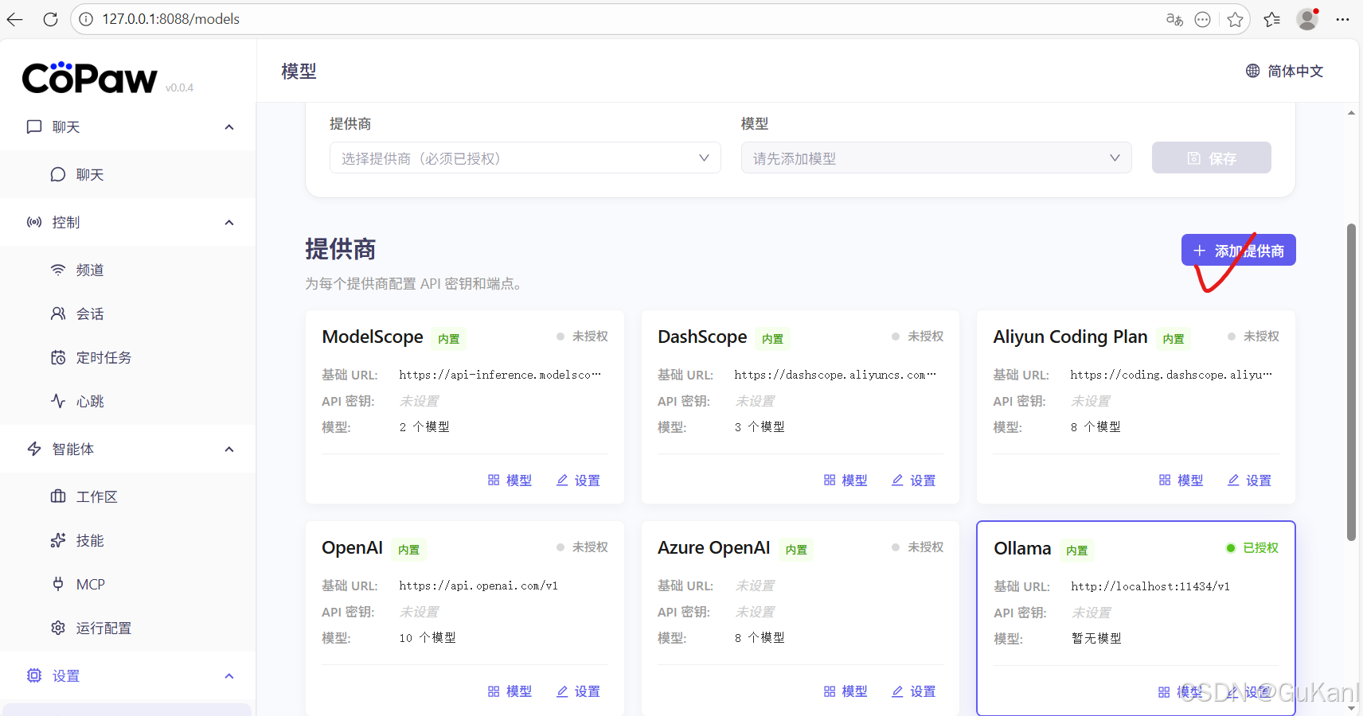Click the 技能 sparkle icon

58,540
